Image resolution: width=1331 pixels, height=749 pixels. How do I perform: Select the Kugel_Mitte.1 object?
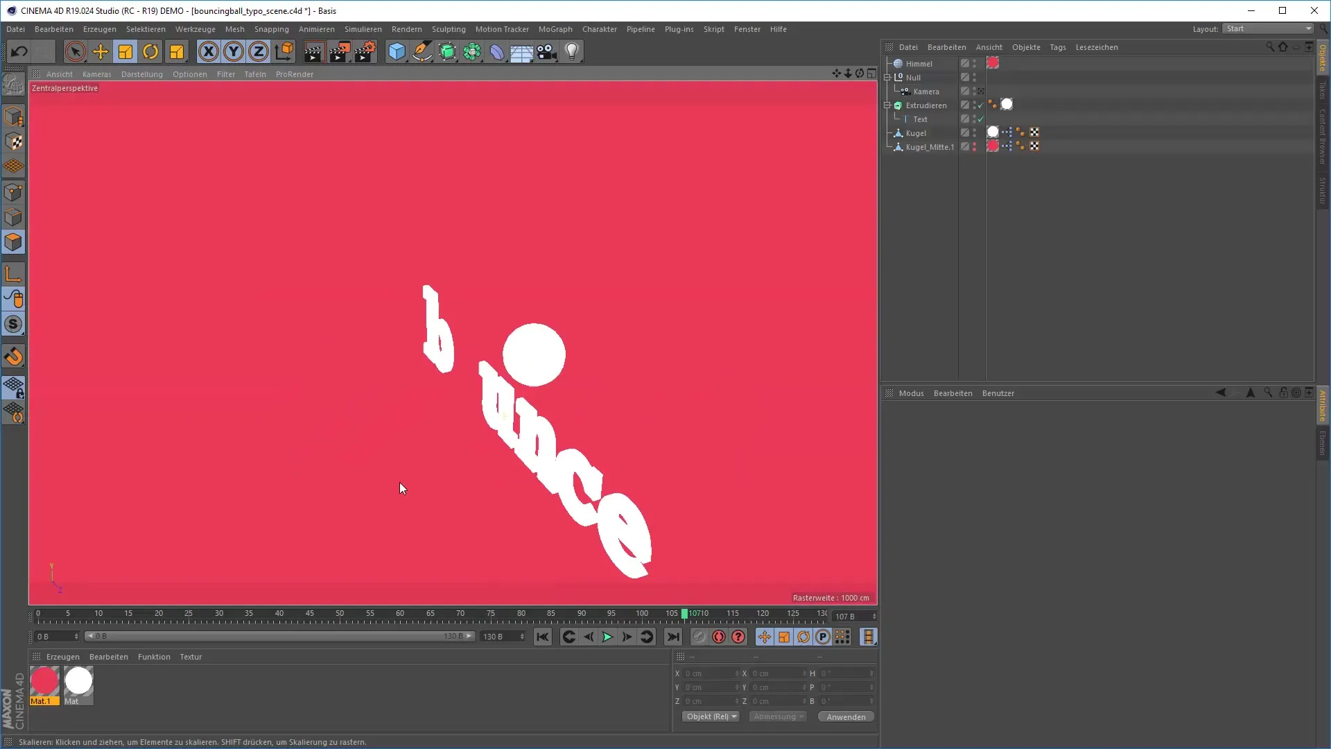[930, 147]
